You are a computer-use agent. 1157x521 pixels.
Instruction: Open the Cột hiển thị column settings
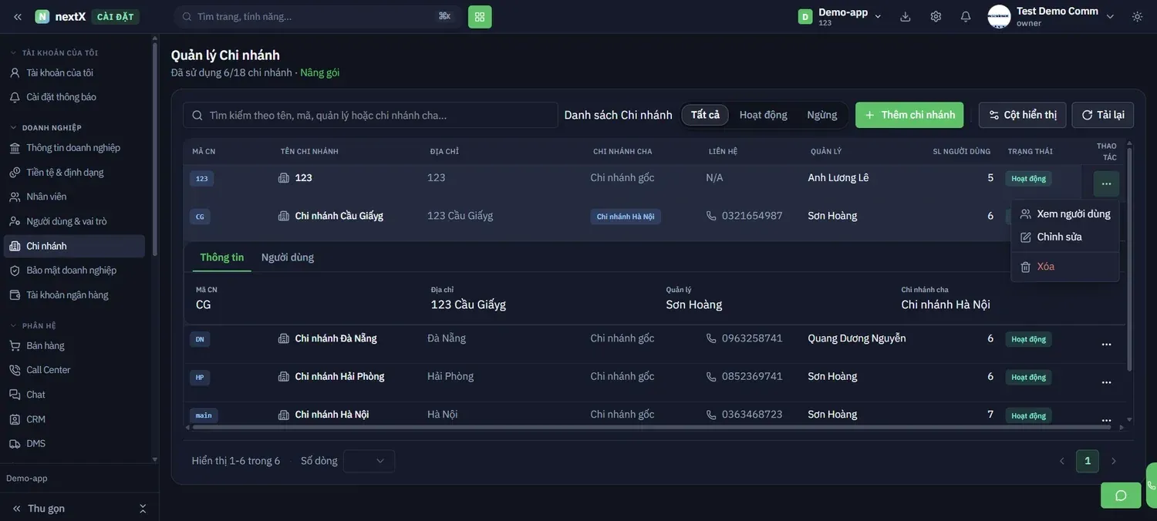1023,115
